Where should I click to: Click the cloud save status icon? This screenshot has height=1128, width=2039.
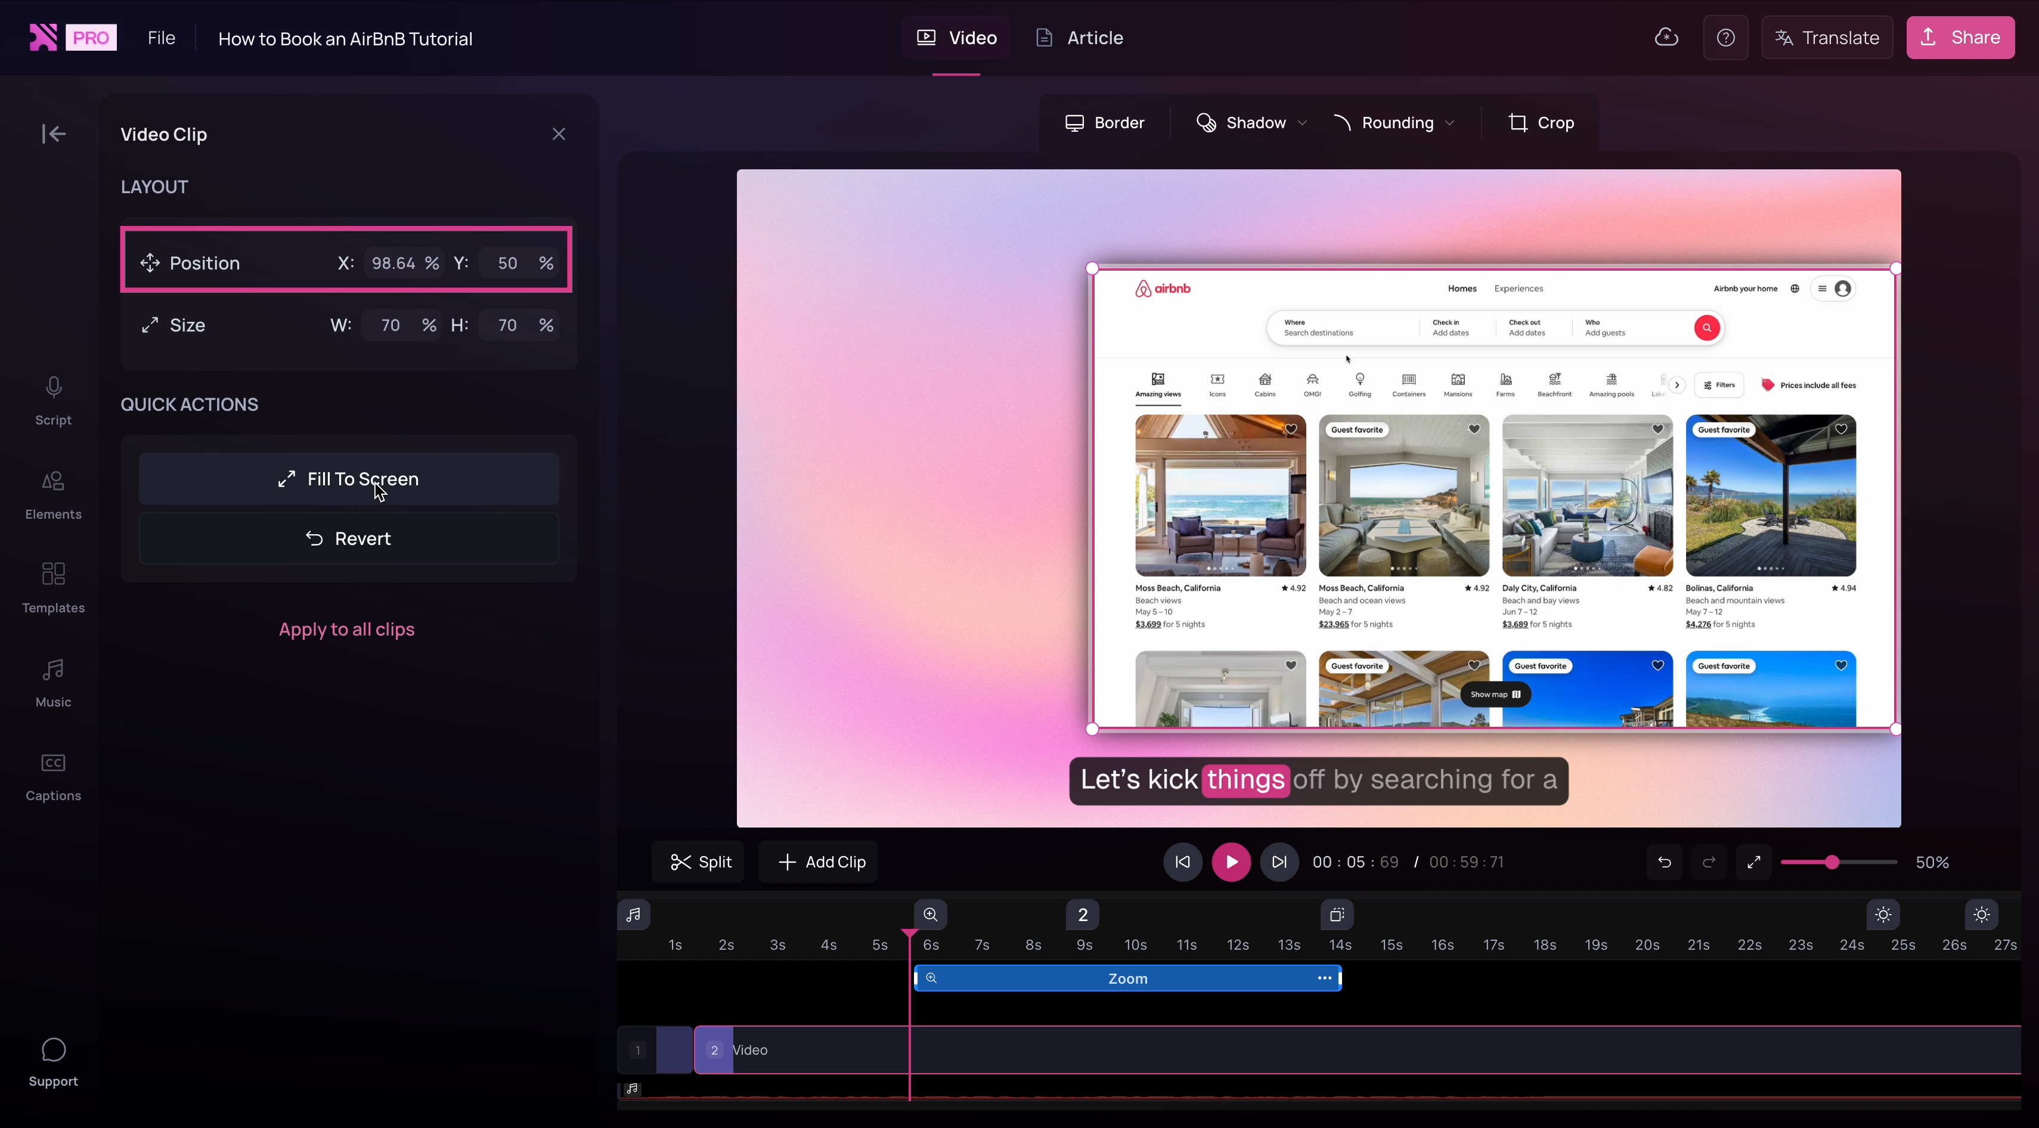click(1666, 37)
